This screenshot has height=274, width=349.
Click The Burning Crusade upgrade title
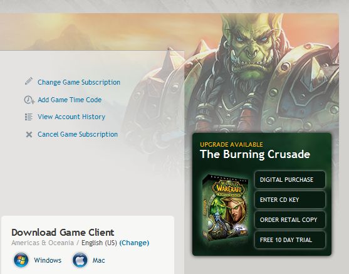click(255, 154)
